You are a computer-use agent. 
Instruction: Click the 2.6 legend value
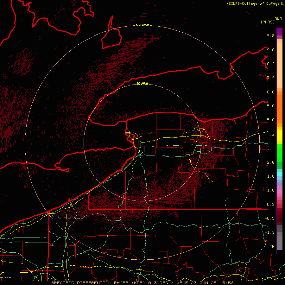point(271,162)
